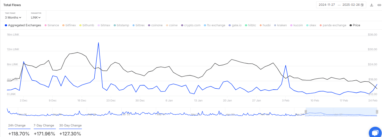Select the 30-Day Change tab

[70, 125]
